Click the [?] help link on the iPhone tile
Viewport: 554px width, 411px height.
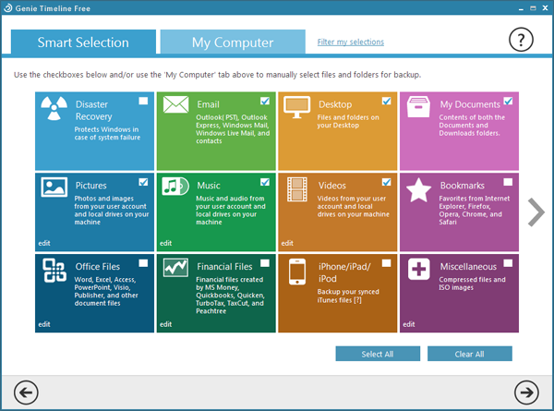click(x=357, y=300)
